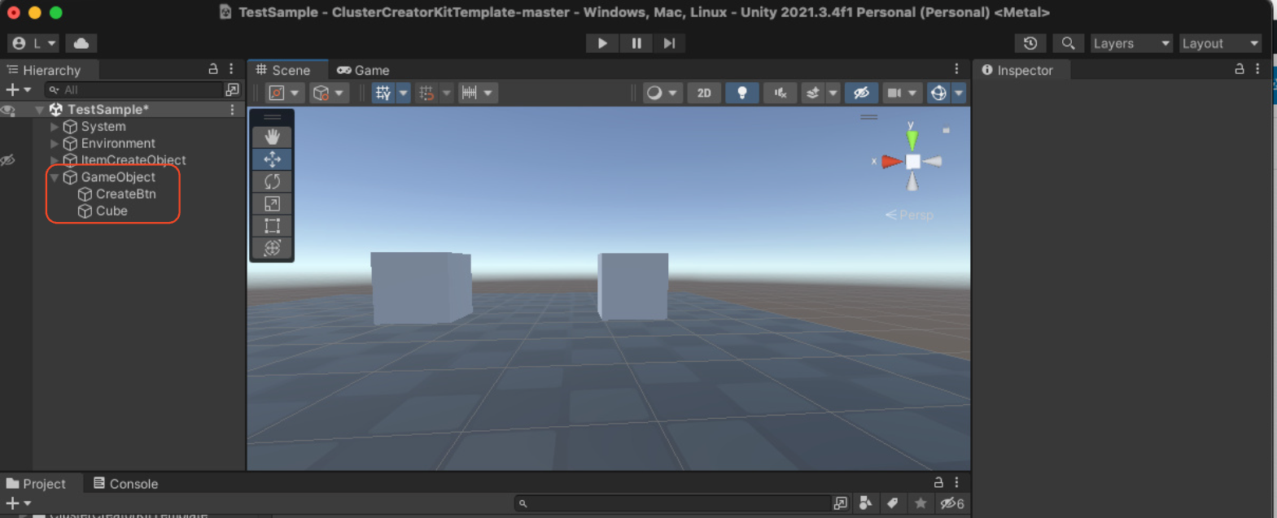1277x518 pixels.
Task: Toggle scene lighting bulb
Action: [741, 93]
